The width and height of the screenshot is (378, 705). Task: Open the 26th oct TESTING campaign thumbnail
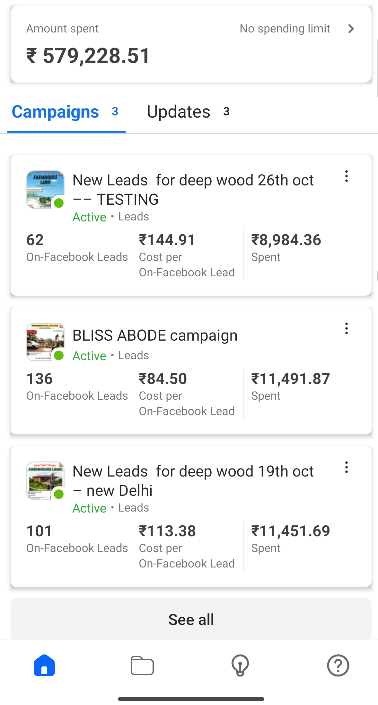pos(45,190)
